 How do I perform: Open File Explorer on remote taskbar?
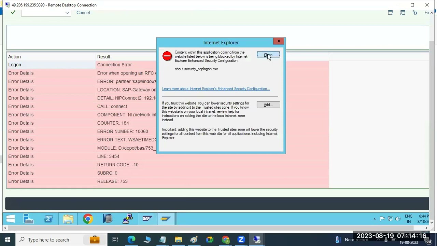click(x=68, y=219)
